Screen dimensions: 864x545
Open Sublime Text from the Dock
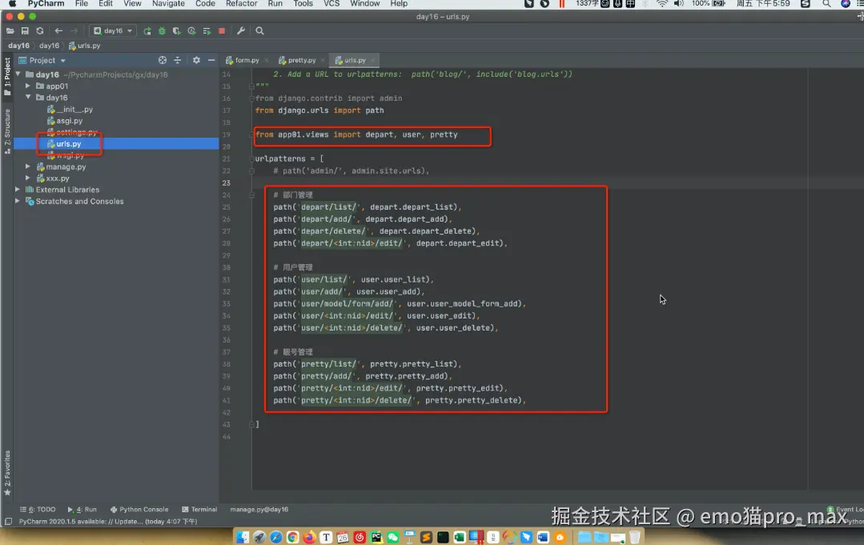[x=426, y=537]
